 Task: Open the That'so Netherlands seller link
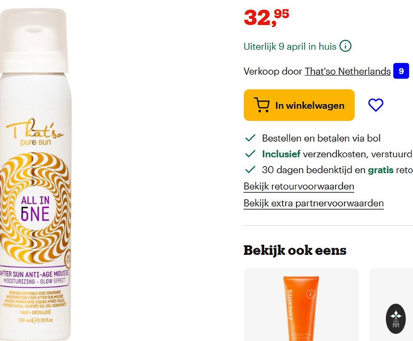coord(348,71)
